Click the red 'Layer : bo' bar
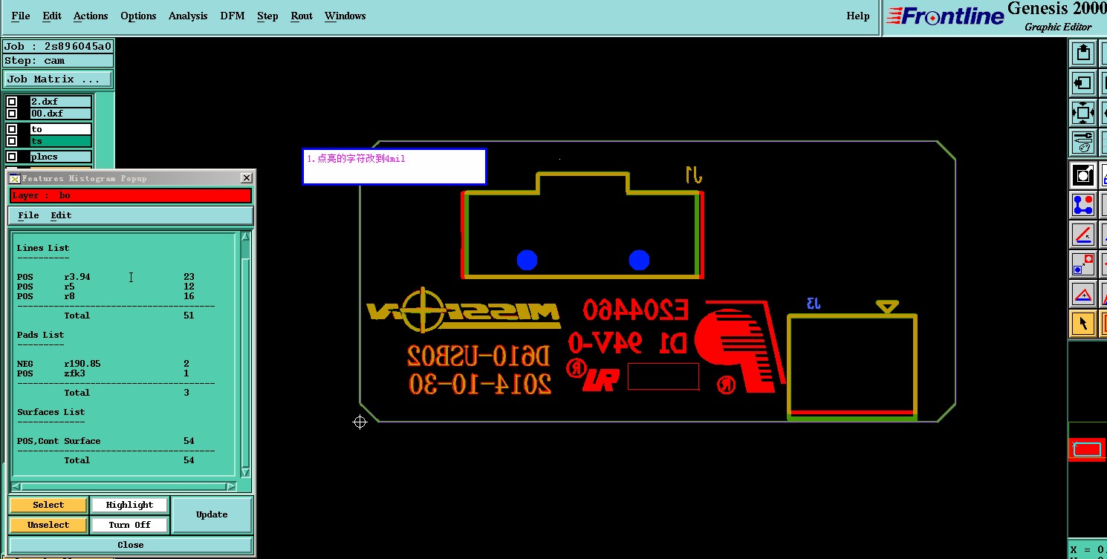Screen dimensions: 1107x559 131,195
